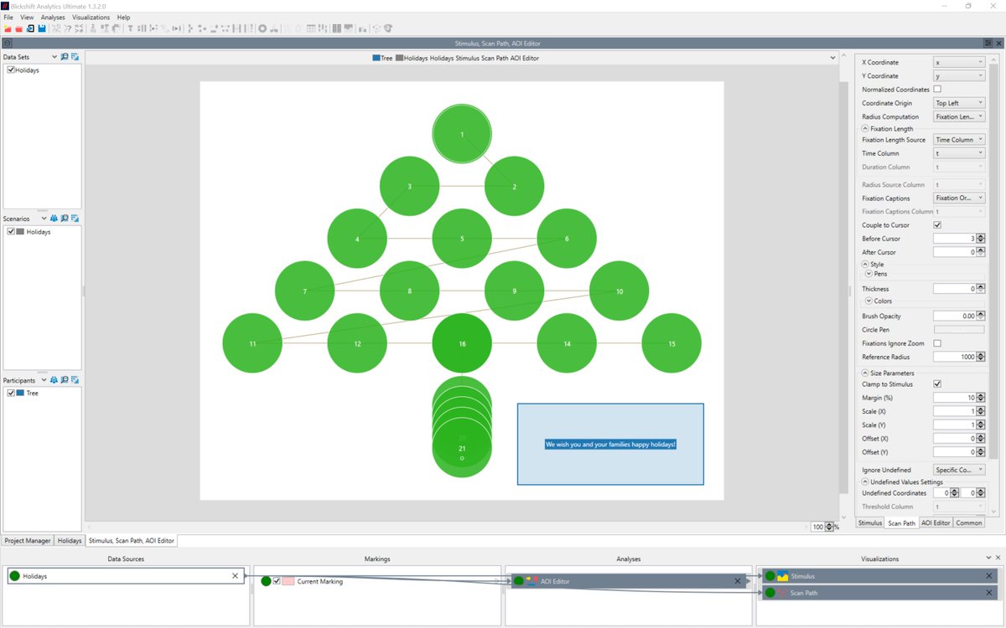Open the Visualizations menu
The width and height of the screenshot is (1006, 628).
point(91,17)
